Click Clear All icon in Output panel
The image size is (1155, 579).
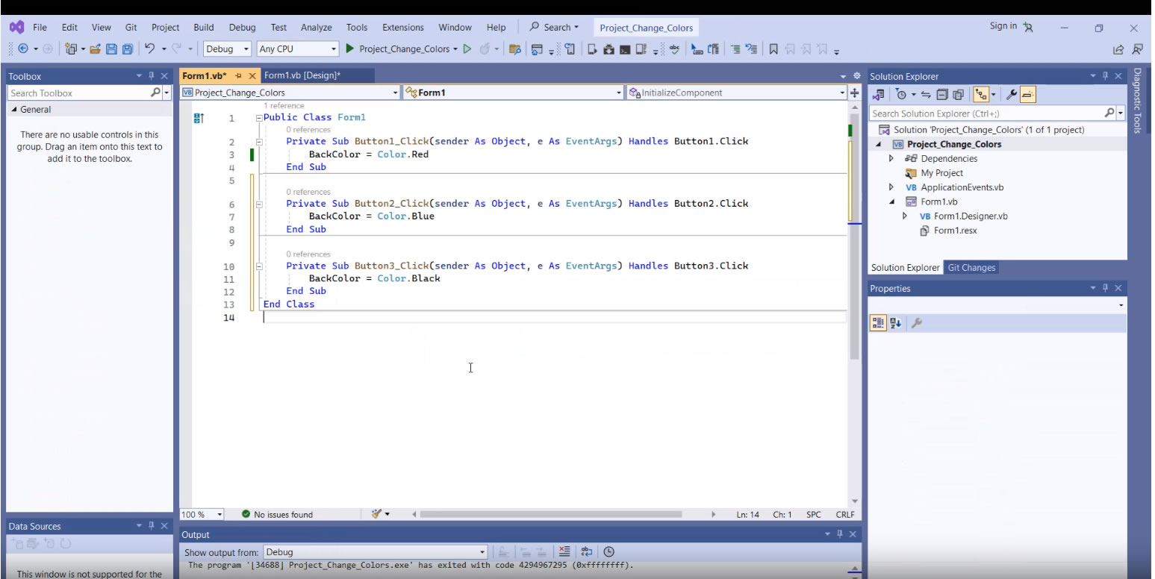pyautogui.click(x=564, y=552)
